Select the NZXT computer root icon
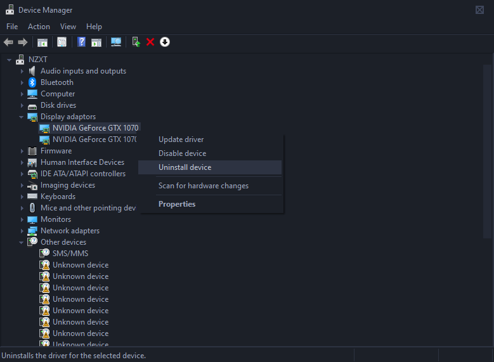494x362 pixels. [20, 60]
